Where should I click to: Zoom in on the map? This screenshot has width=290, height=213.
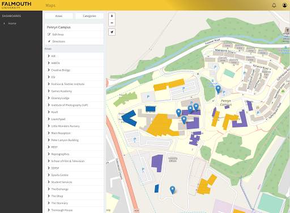112,16
